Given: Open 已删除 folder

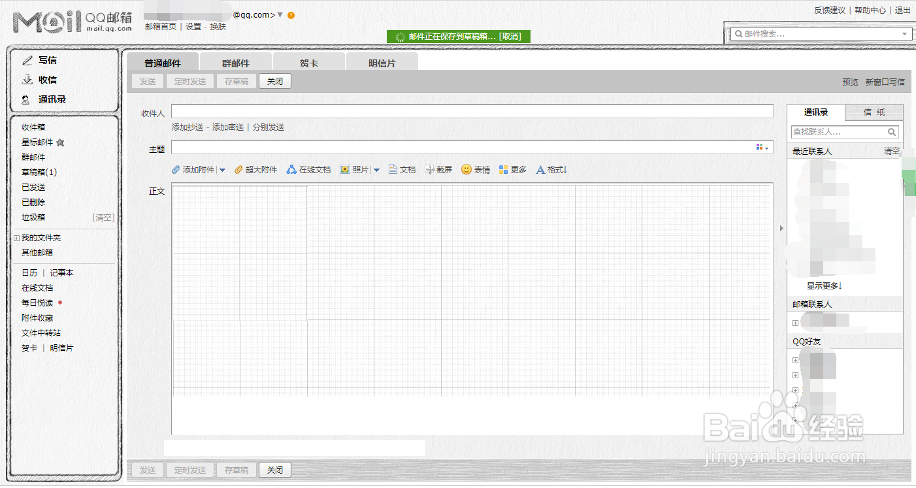Looking at the screenshot, I should (33, 203).
